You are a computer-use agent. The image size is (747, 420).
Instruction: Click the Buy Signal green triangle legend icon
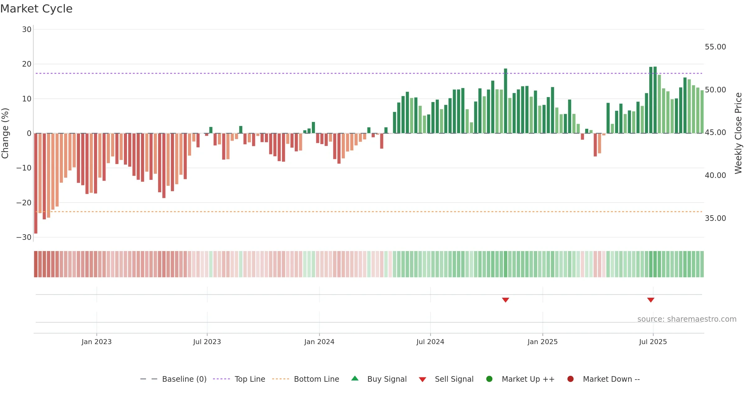(355, 379)
